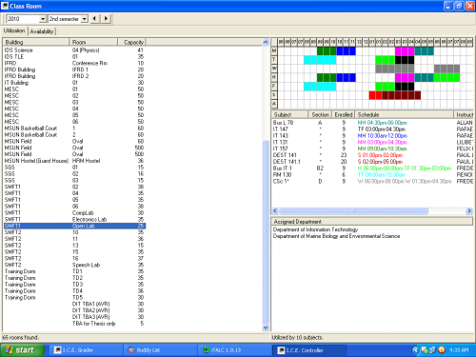Select Bus L 78 subject row
Viewport: 476px width, 357px height.
point(372,123)
